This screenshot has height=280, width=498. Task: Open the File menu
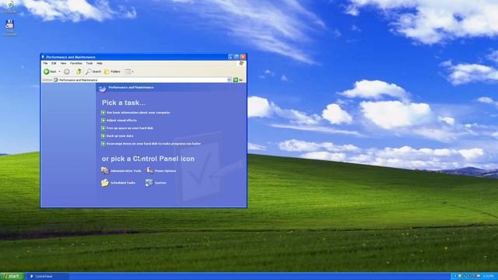pos(45,64)
